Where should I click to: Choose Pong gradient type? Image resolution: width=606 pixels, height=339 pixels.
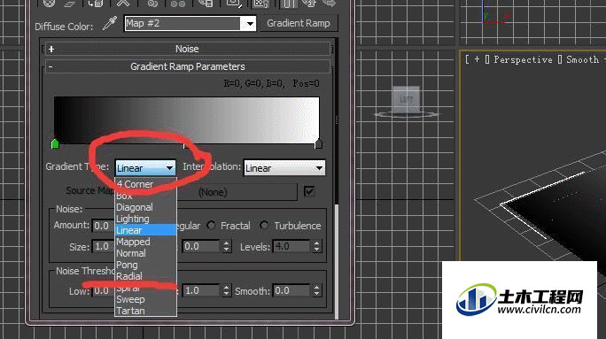pyautogui.click(x=146, y=265)
